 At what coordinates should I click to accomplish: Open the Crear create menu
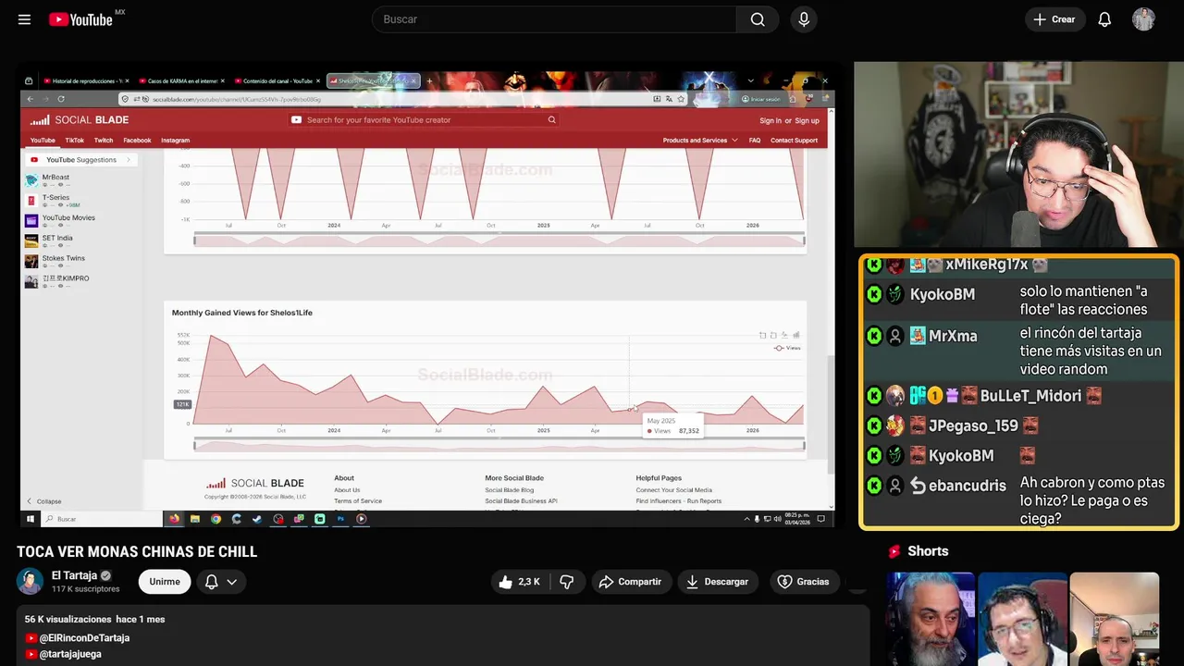click(1054, 19)
